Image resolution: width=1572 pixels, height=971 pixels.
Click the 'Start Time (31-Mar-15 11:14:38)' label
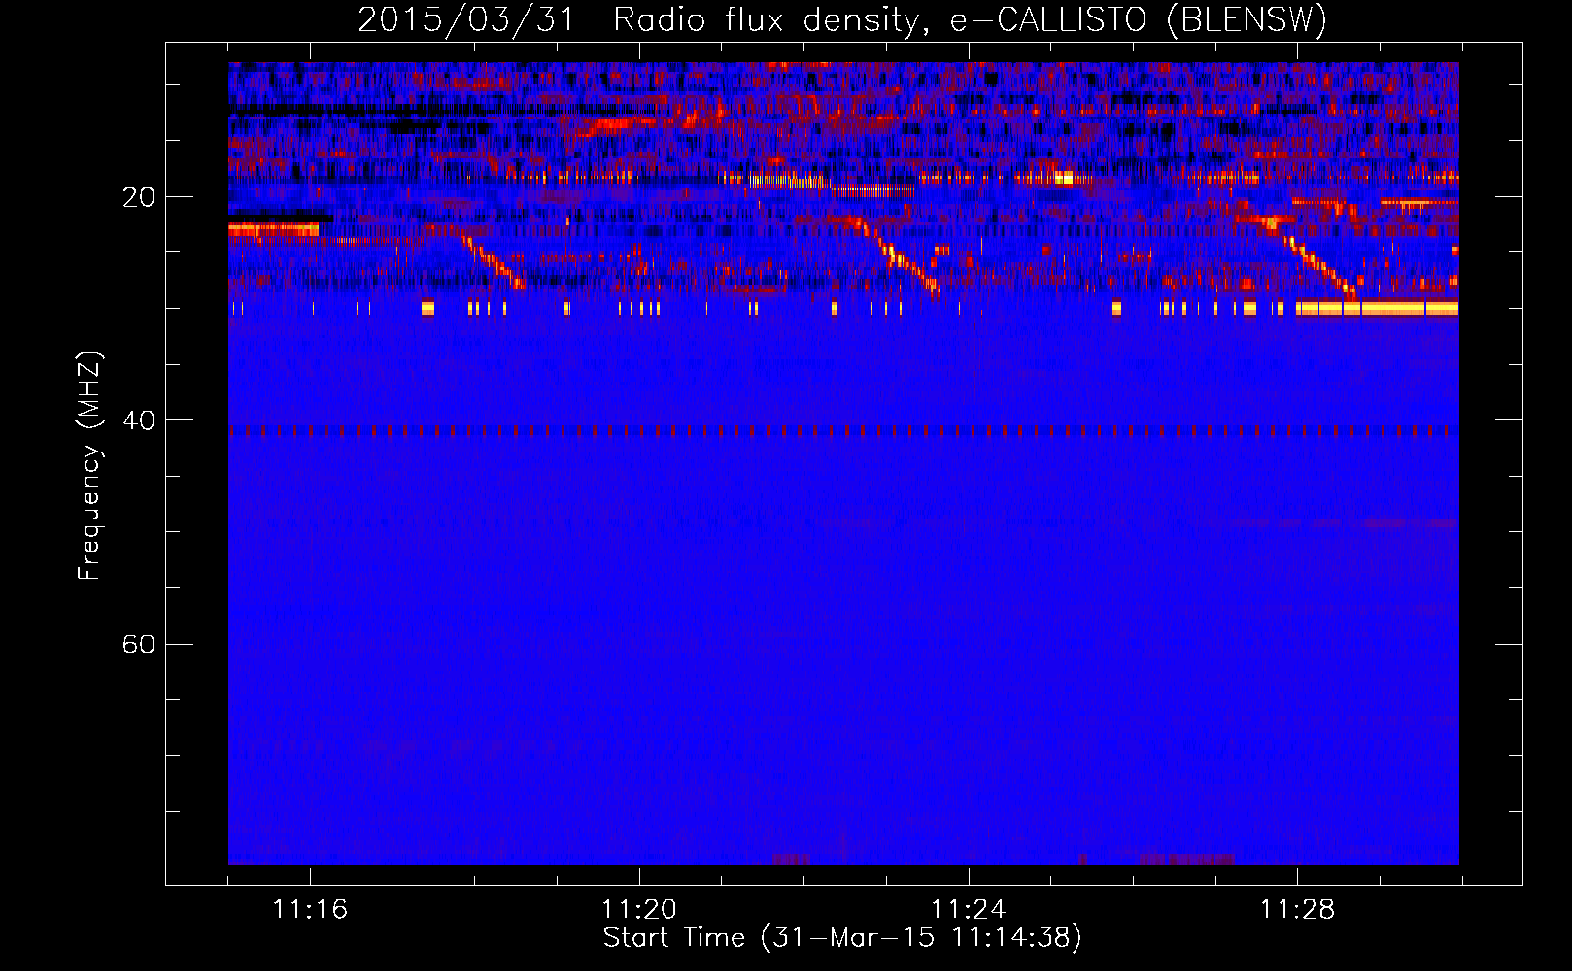[842, 938]
